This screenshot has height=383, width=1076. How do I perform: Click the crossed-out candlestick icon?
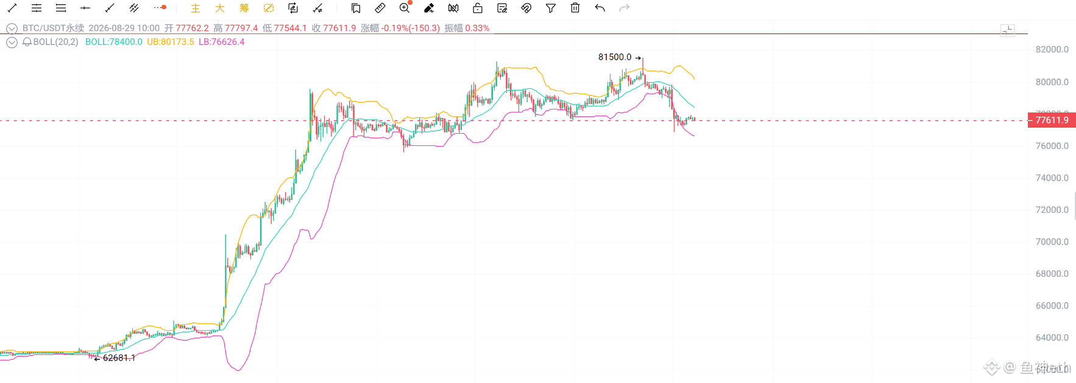(x=453, y=8)
